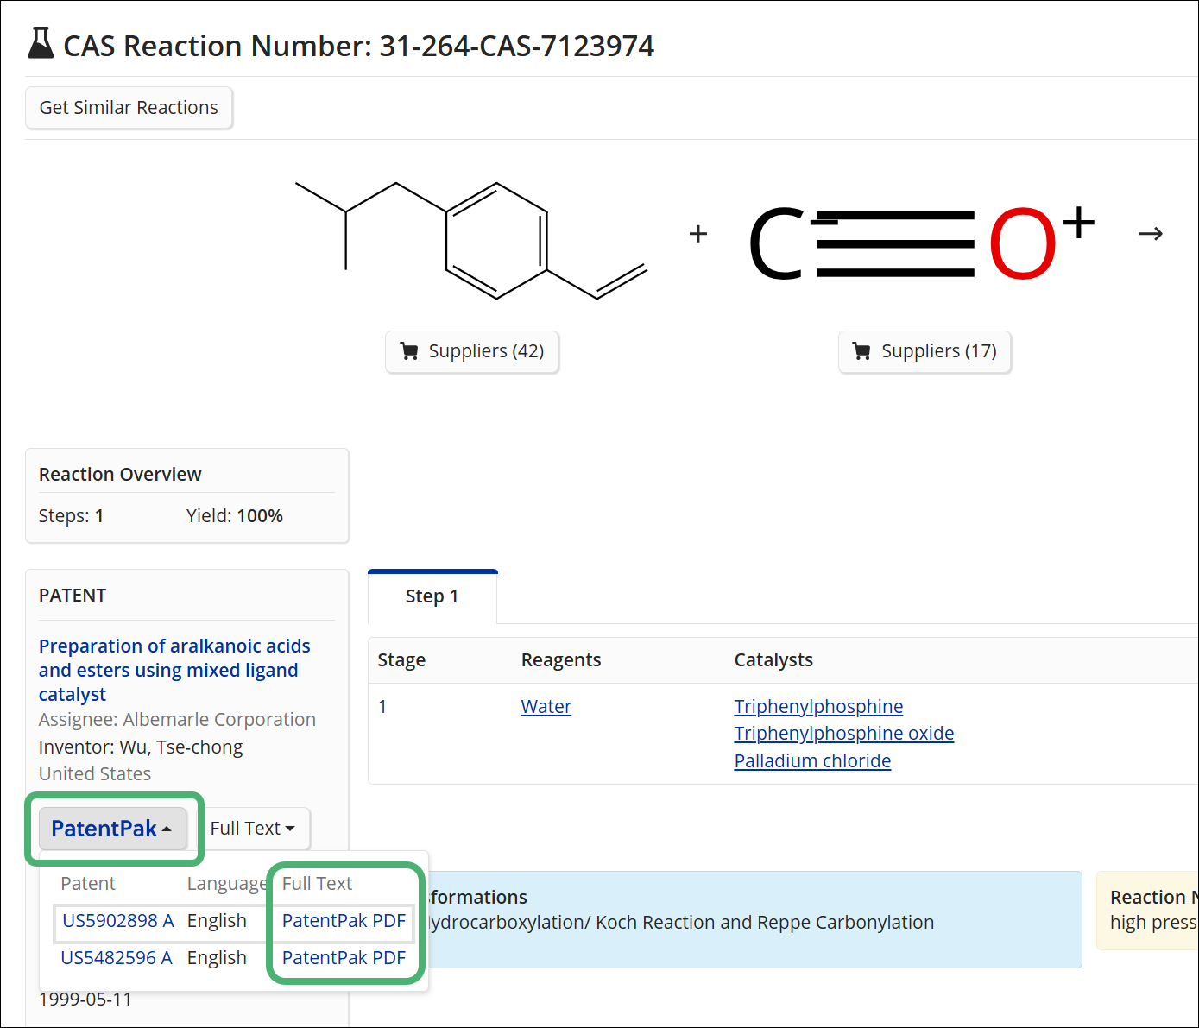
Task: Click the isobutylstyrene structure drawing
Action: click(471, 240)
